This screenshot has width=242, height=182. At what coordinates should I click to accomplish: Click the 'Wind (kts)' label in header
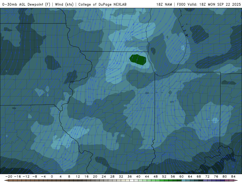click(64, 4)
